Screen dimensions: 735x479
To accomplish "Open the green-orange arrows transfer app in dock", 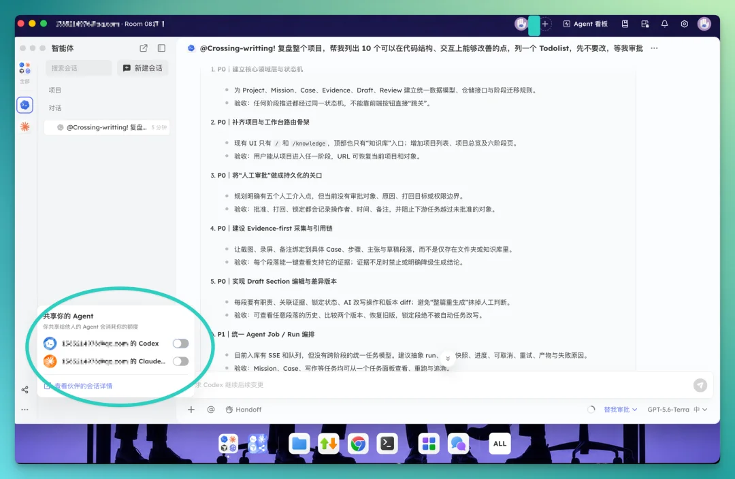I will coord(329,444).
